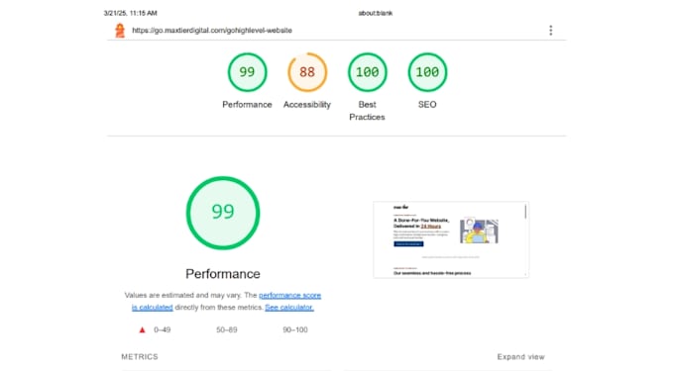
Task: Jump to Best Practices score gauge 100
Action: [368, 72]
